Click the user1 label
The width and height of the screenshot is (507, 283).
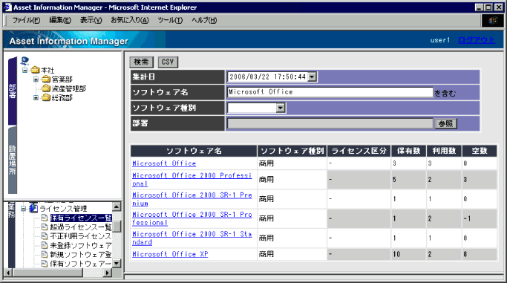tap(439, 40)
